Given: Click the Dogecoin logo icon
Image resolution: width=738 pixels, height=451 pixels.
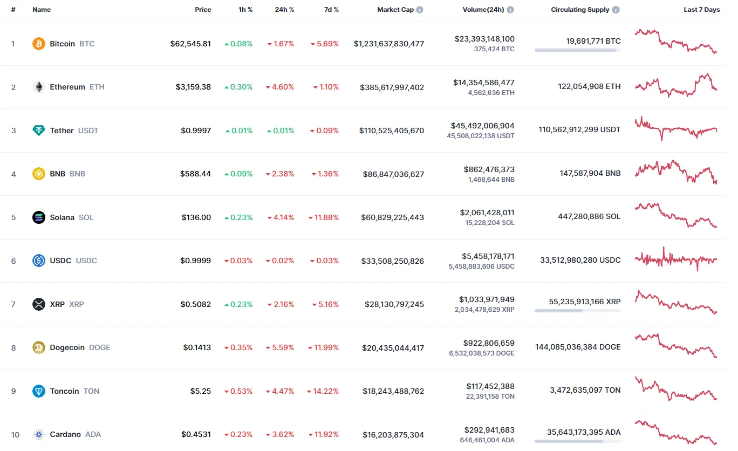Looking at the screenshot, I should 39,347.
